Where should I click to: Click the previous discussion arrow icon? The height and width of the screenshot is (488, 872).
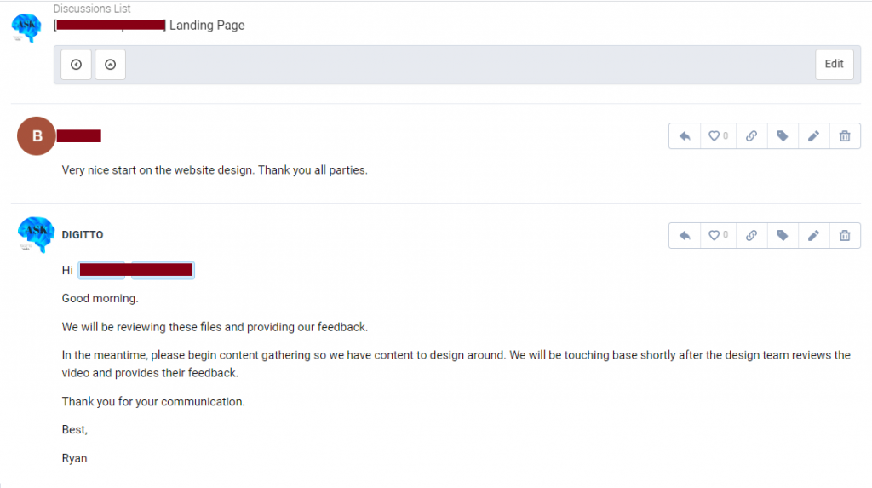(76, 65)
